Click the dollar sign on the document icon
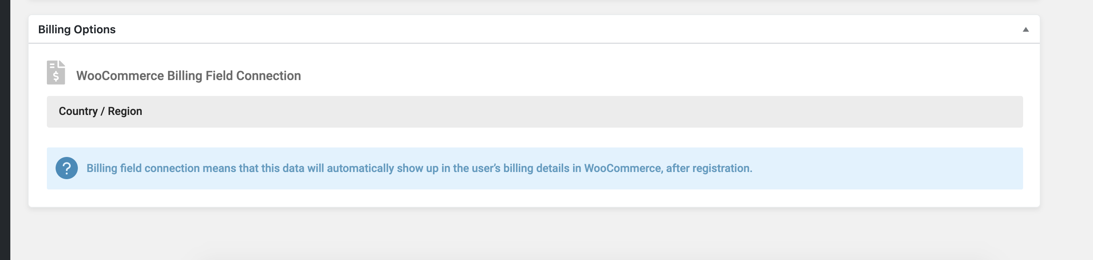The width and height of the screenshot is (1093, 260). [56, 76]
